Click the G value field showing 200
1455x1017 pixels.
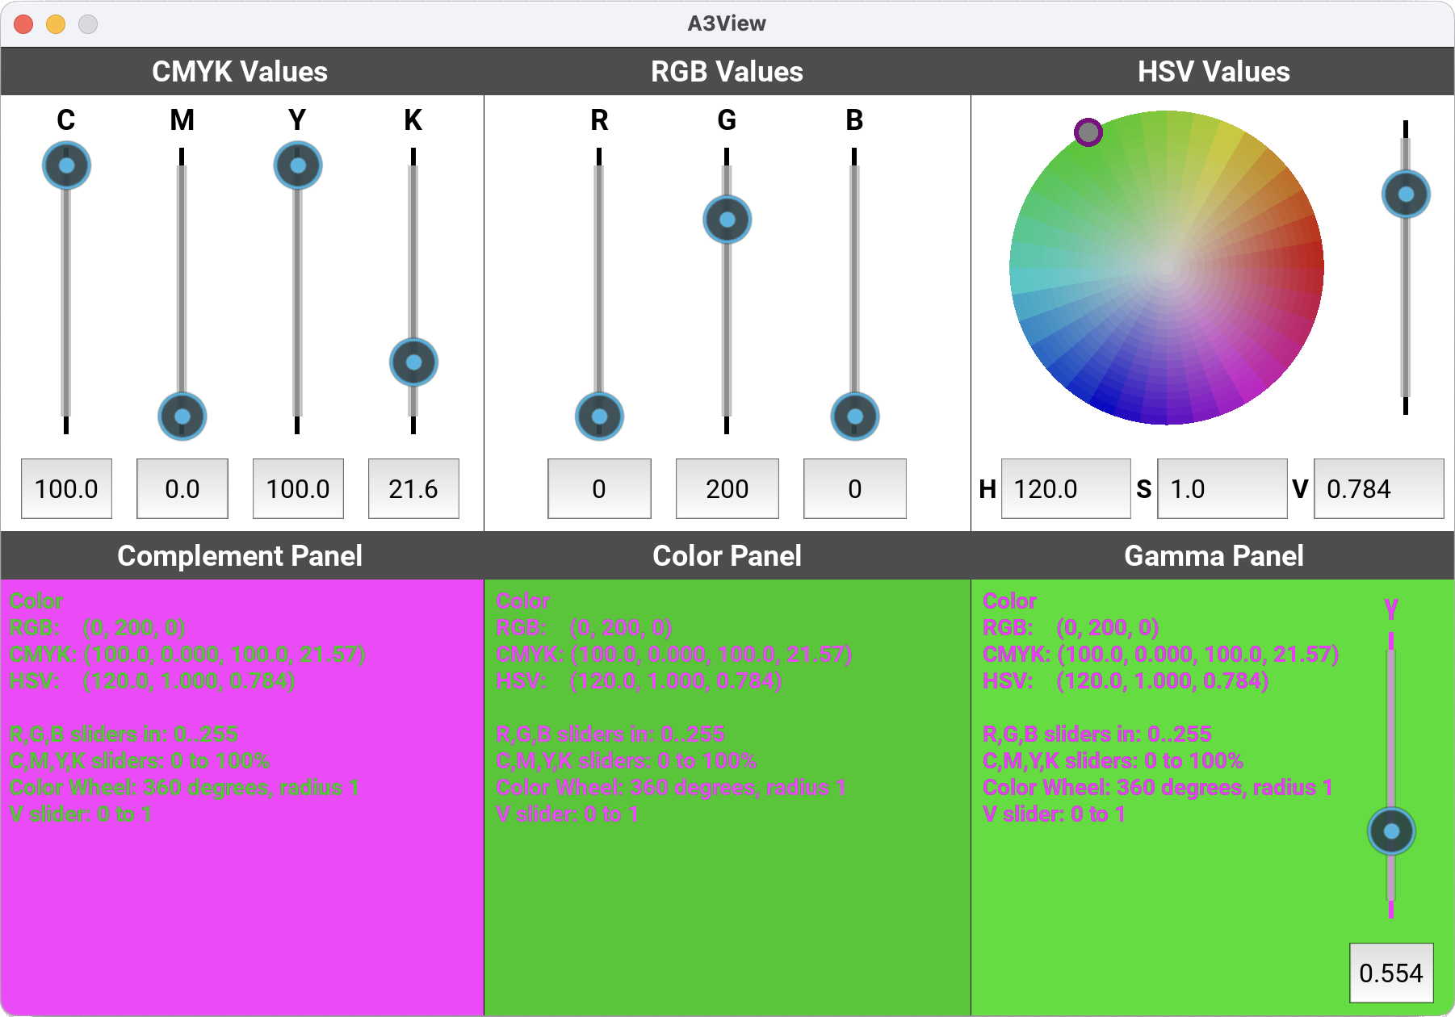[x=727, y=489]
